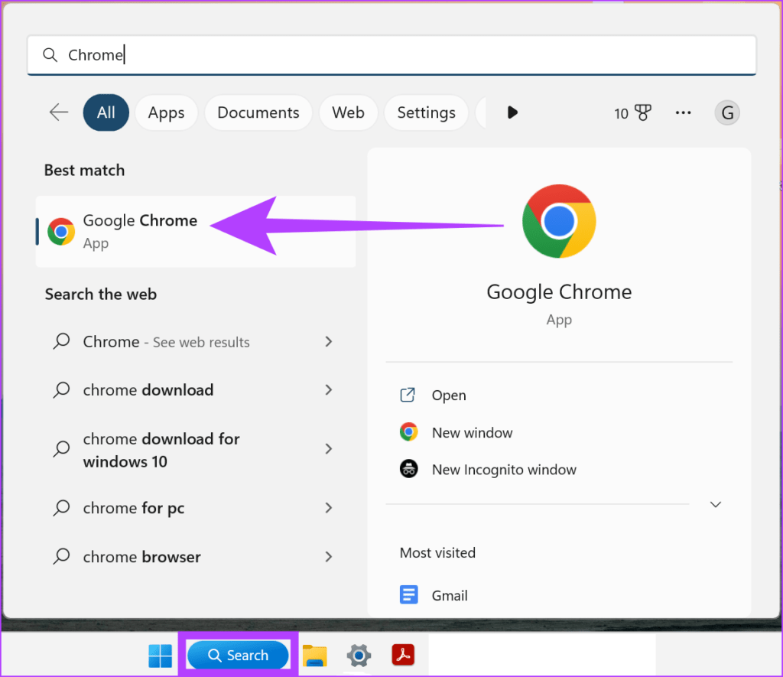Open Gmail under Most visited
Image resolution: width=783 pixels, height=677 pixels.
450,594
